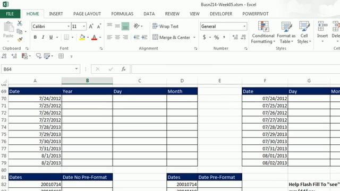Screen dimensions: 340x191
Task: Toggle Bottom Align
Action: click(x=125, y=26)
